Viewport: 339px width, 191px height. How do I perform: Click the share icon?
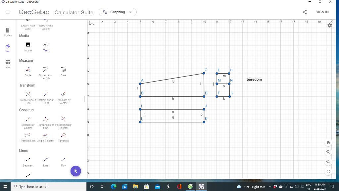(305, 12)
